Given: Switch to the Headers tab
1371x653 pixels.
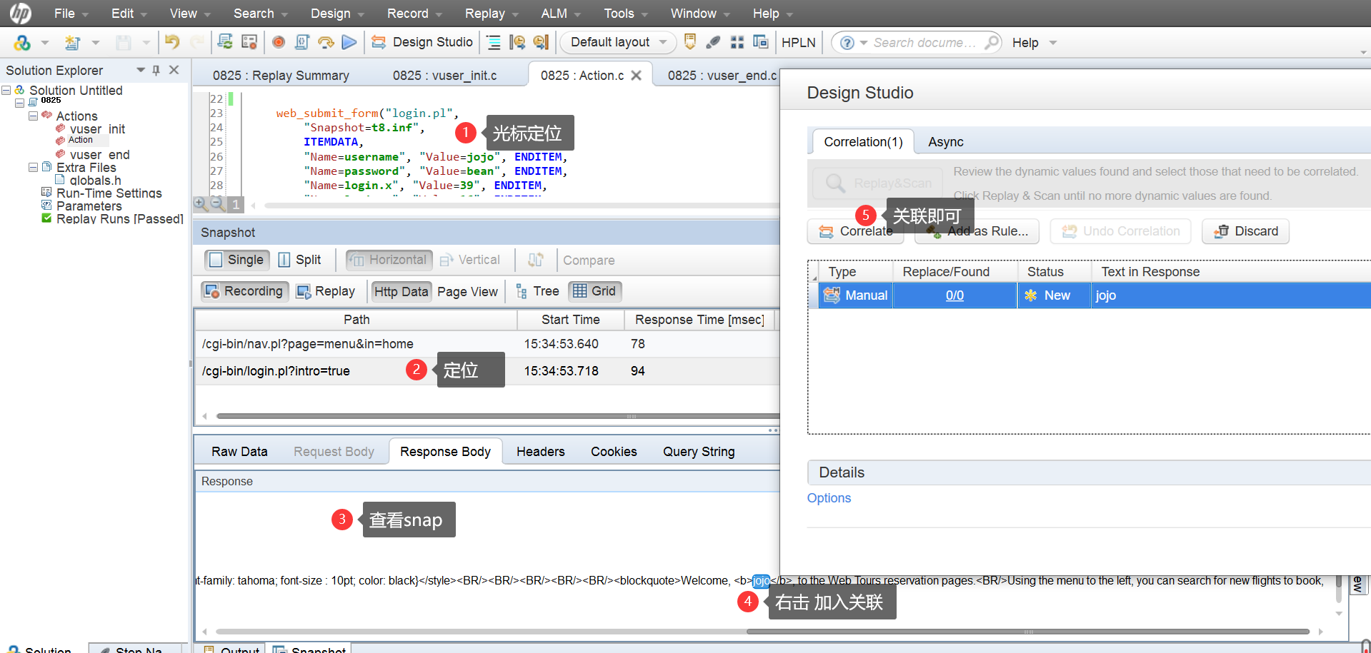Looking at the screenshot, I should coord(540,452).
